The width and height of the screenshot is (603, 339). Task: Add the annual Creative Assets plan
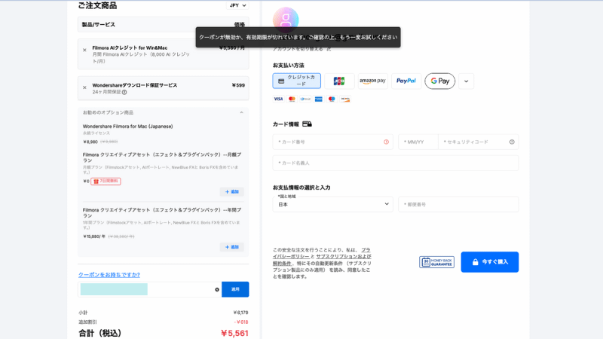231,246
